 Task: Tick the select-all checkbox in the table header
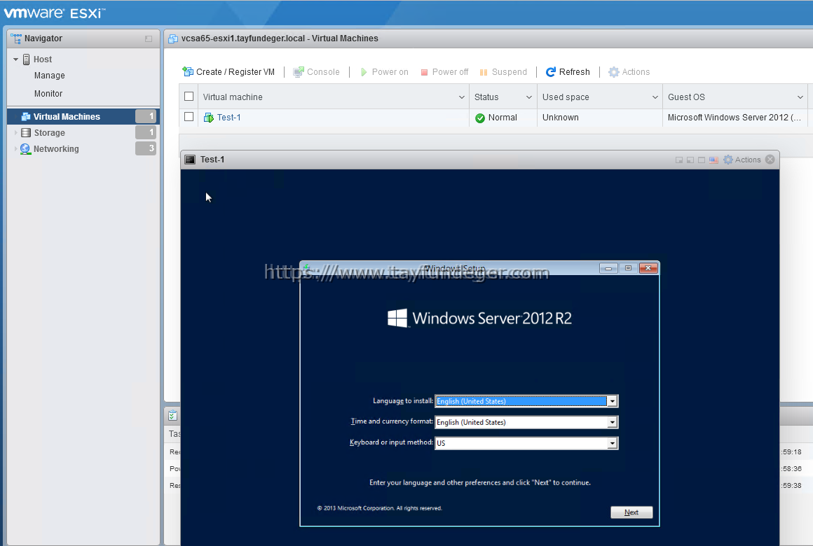189,97
